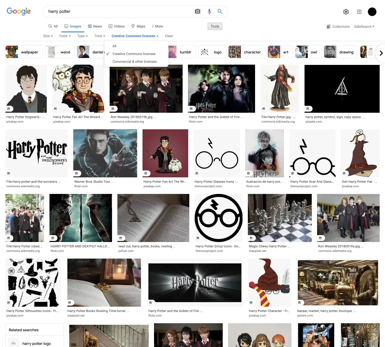Open File:Harry Potter.jpg costume drawing
The image size is (385, 347).
(x=280, y=88)
